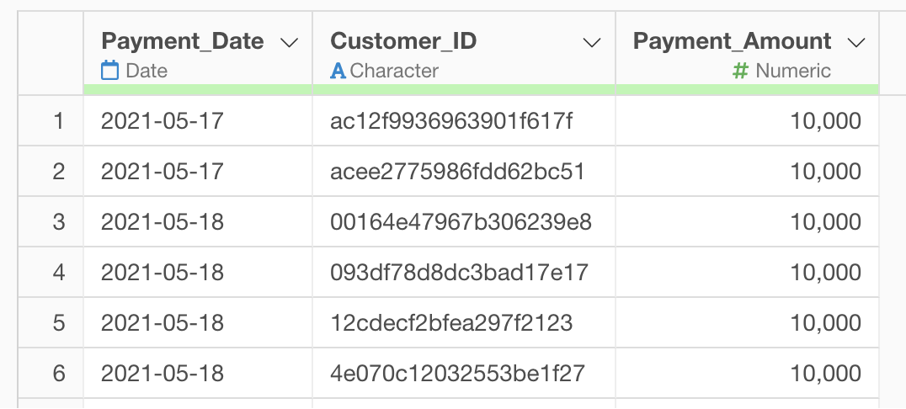Expand the Customer_ID column menu arrow
The width and height of the screenshot is (906, 409).
point(592,42)
